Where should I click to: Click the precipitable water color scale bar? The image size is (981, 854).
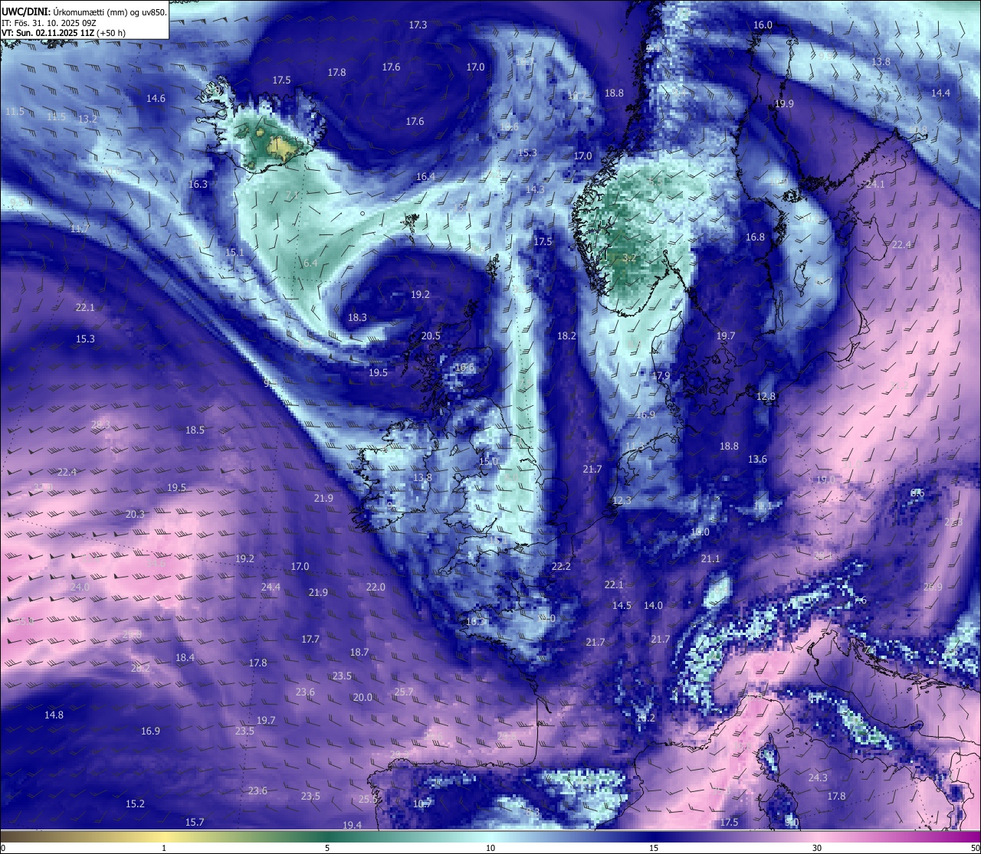tap(490, 836)
